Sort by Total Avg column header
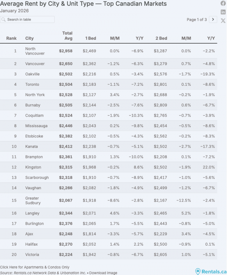Screen dimensions: 227x275 (67, 36)
